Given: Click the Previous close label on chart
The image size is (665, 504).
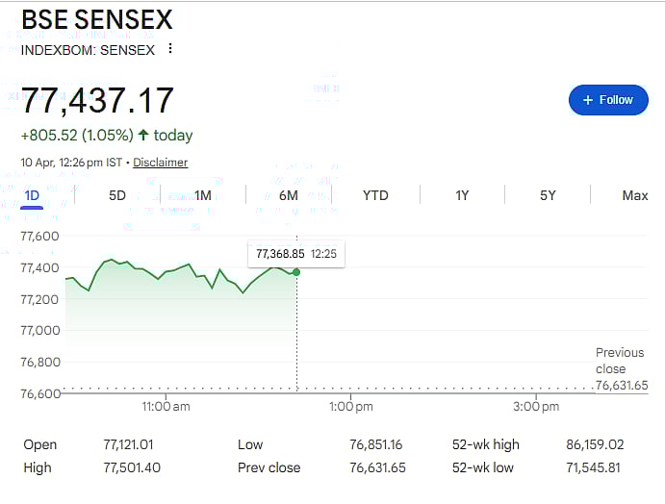Looking at the screenshot, I should pyautogui.click(x=610, y=361).
